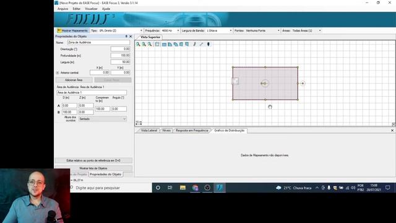Screen dimensions: 396x223
Task: Click the Profundidade input field
Action: [120, 55]
